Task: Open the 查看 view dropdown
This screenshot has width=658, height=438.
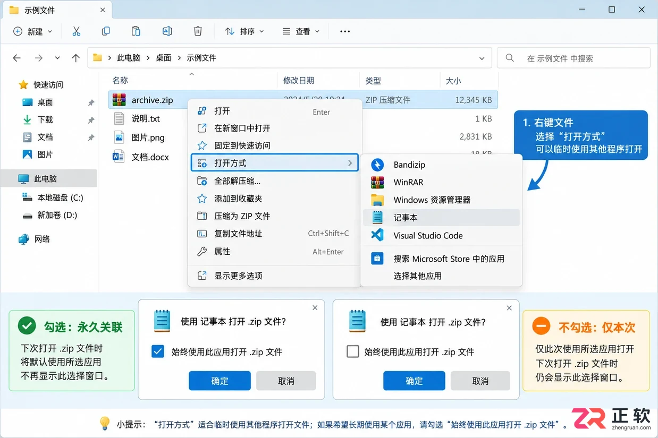Action: [301, 31]
